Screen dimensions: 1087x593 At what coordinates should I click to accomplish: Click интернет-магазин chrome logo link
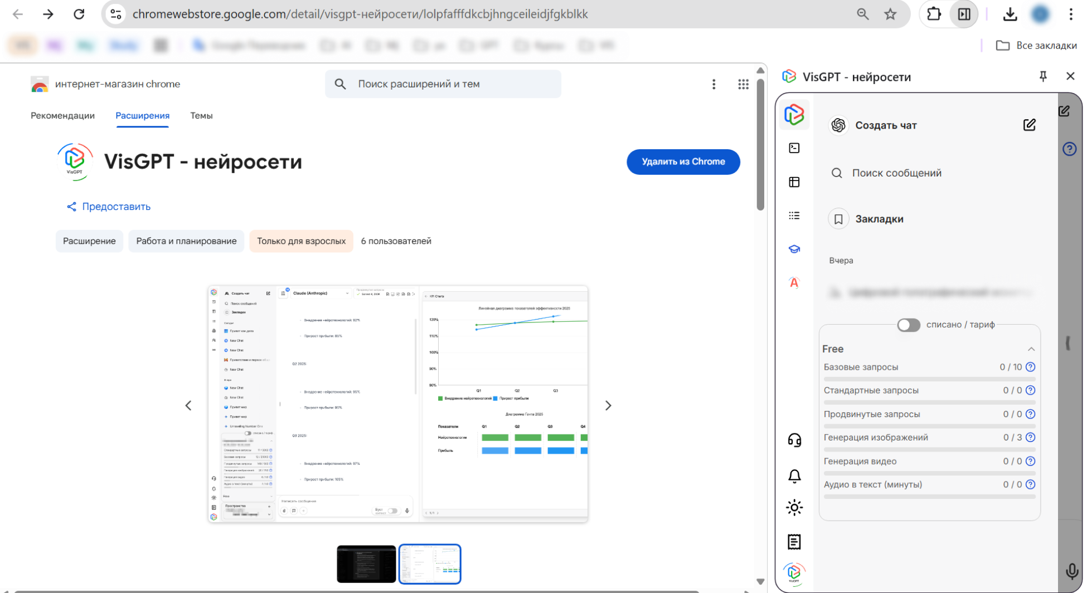coord(105,84)
